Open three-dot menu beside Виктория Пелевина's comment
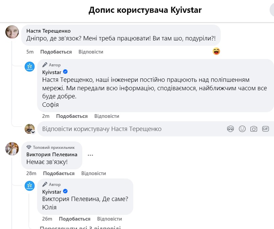 (x=90, y=155)
